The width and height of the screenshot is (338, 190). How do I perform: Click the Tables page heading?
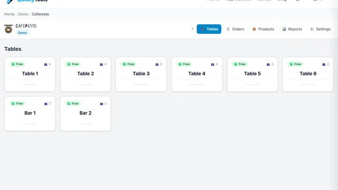click(13, 49)
